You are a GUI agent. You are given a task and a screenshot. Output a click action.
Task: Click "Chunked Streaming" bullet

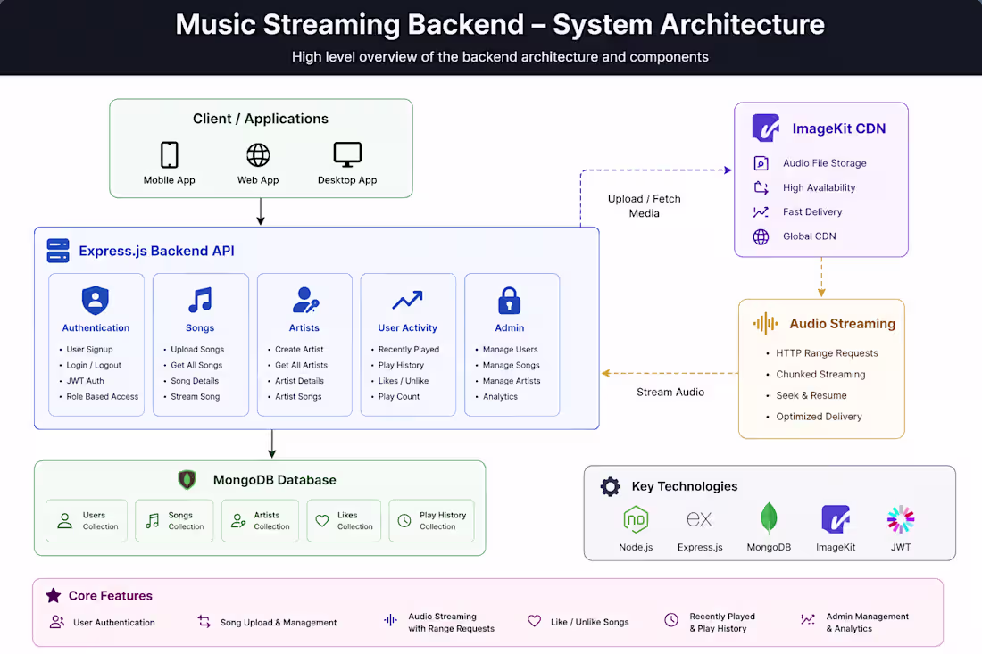(820, 375)
